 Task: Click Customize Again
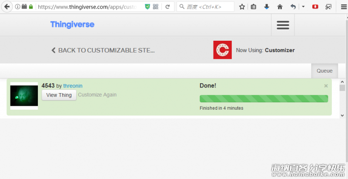point(97,94)
